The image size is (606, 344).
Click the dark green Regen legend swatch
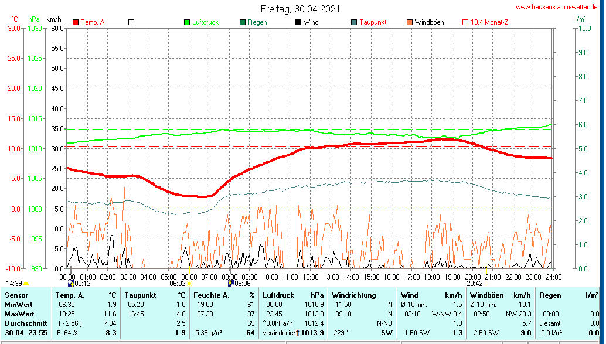tap(243, 22)
